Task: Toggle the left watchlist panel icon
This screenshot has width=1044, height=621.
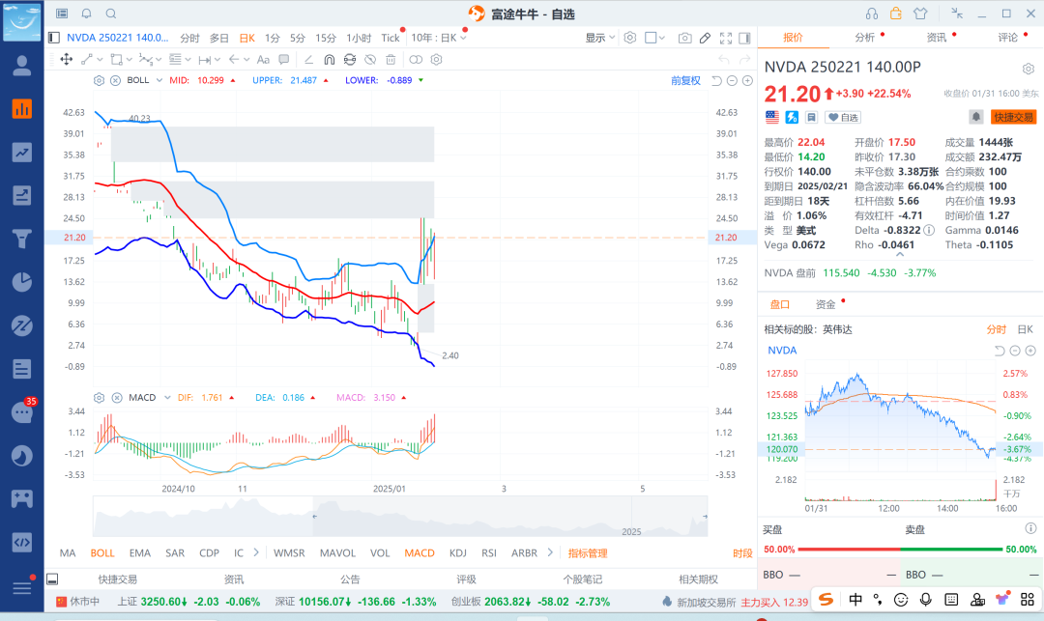Action: [x=54, y=38]
